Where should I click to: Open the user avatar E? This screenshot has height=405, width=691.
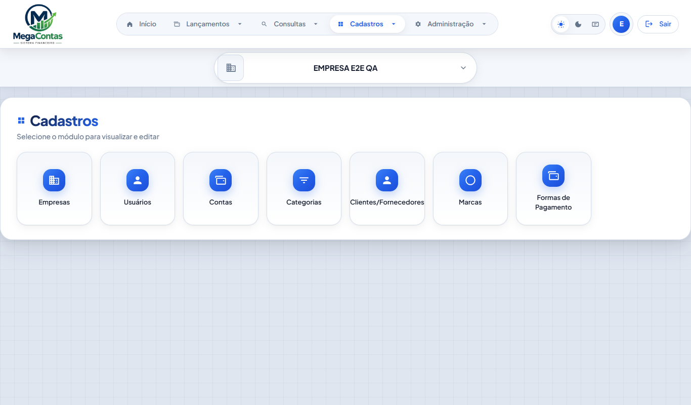[621, 24]
